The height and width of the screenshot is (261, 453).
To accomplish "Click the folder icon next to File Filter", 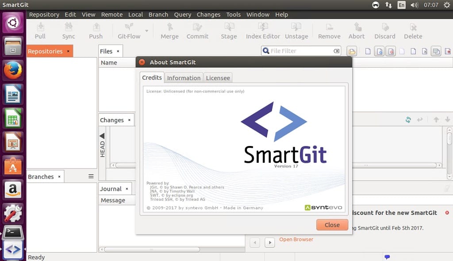I will point(352,51).
